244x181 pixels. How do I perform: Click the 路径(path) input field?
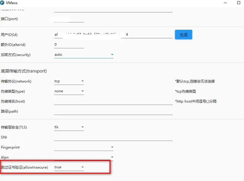point(113,111)
